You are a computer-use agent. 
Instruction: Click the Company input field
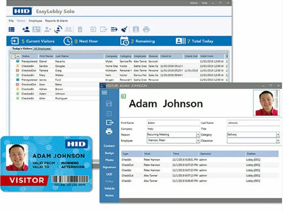click(173, 129)
